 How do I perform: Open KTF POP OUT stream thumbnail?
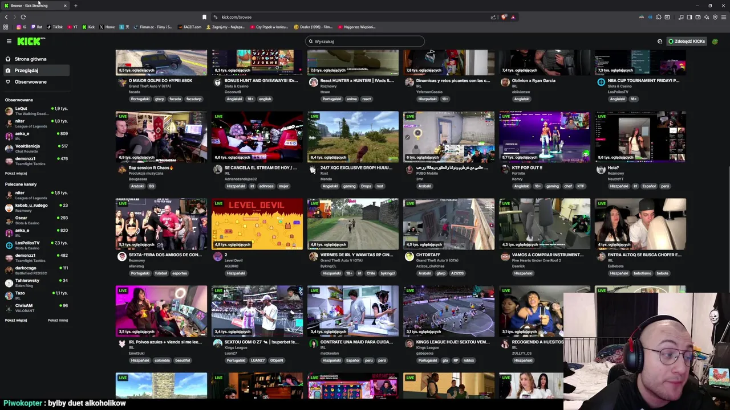click(x=545, y=137)
